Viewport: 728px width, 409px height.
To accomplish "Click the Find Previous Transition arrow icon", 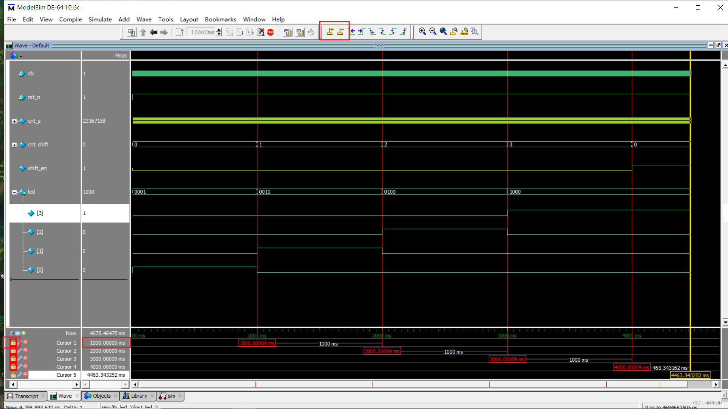I will click(352, 32).
